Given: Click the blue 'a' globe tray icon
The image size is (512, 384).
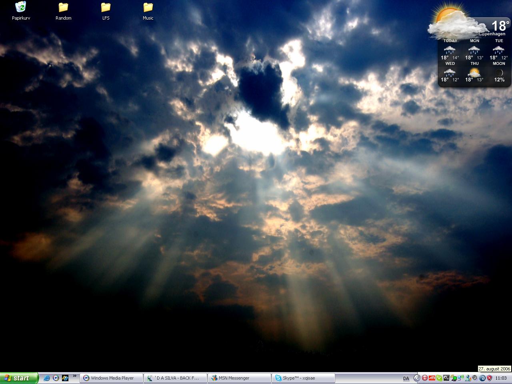Looking at the screenshot, I should (482, 378).
